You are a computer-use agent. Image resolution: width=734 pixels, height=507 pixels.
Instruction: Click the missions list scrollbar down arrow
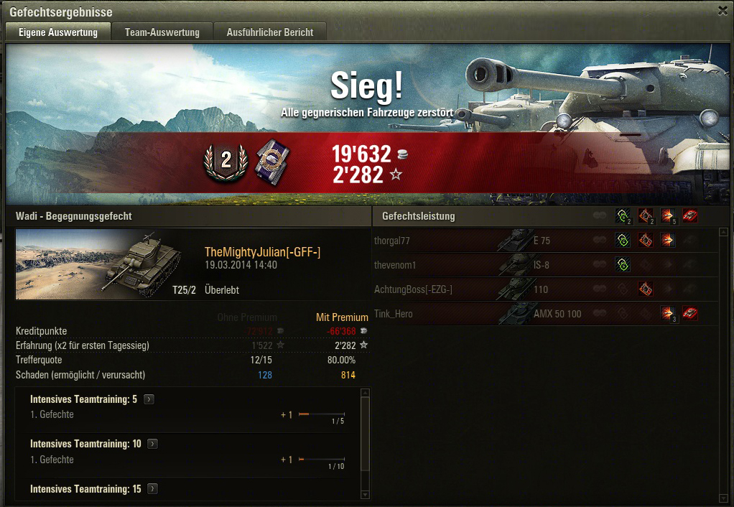click(x=366, y=494)
